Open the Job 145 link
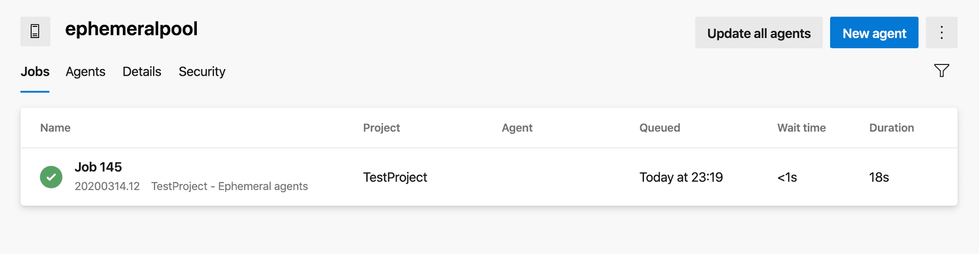The image size is (979, 254). pos(98,167)
